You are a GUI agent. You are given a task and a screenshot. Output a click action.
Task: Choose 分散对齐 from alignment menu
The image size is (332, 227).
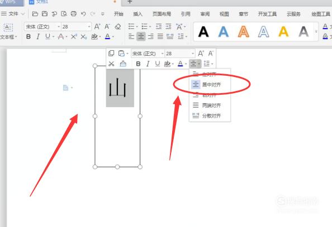click(210, 115)
